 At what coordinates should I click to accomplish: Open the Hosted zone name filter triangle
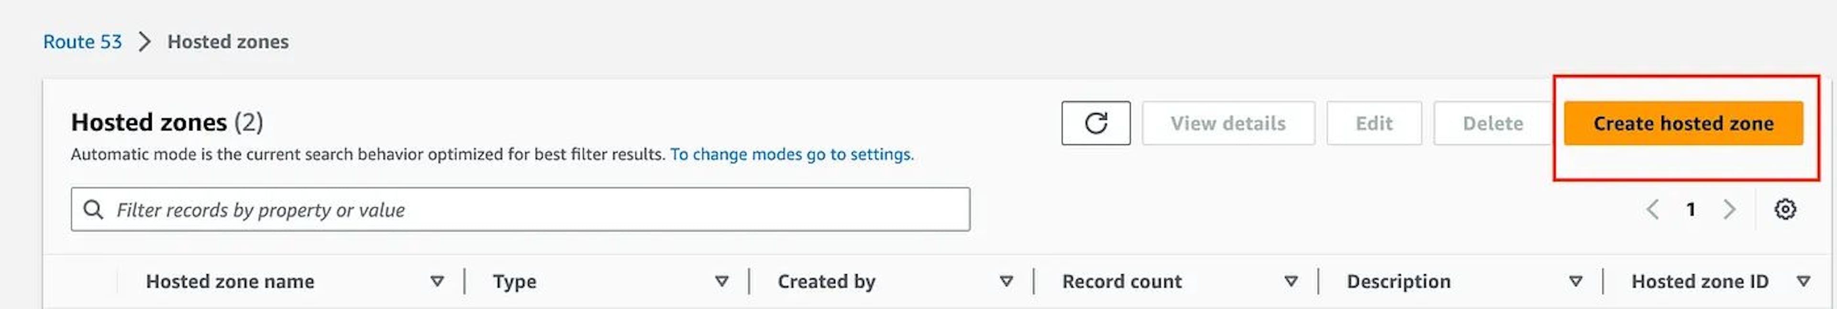[438, 280]
